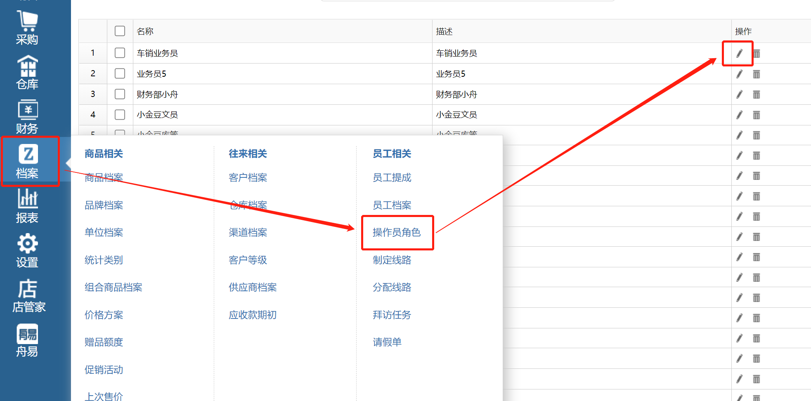Check the 业务员5 row checkbox
The image size is (811, 401).
(120, 73)
